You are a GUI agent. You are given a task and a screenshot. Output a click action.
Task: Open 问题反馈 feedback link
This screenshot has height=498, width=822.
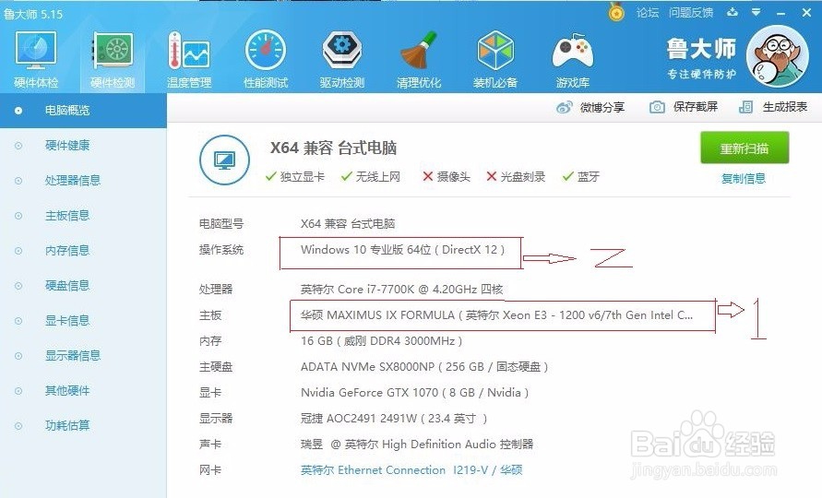point(691,13)
